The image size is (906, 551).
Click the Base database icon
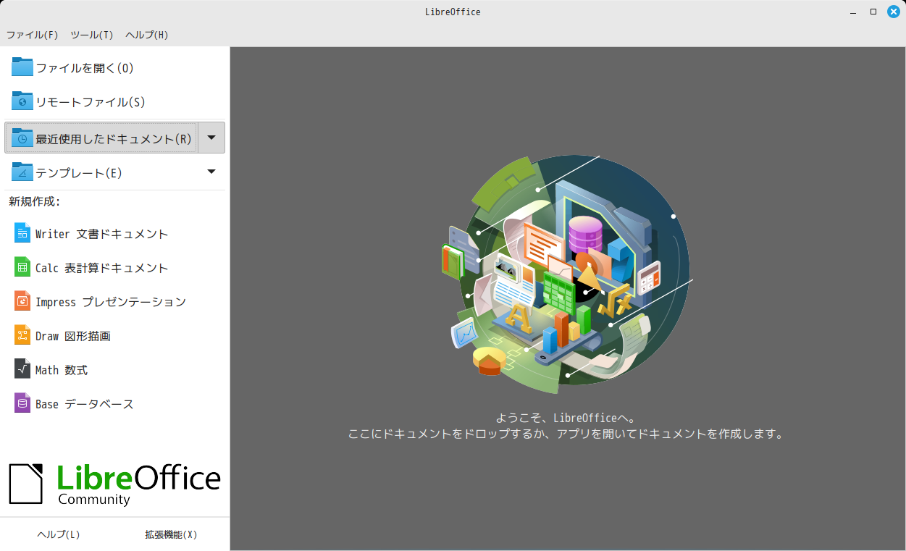click(22, 403)
